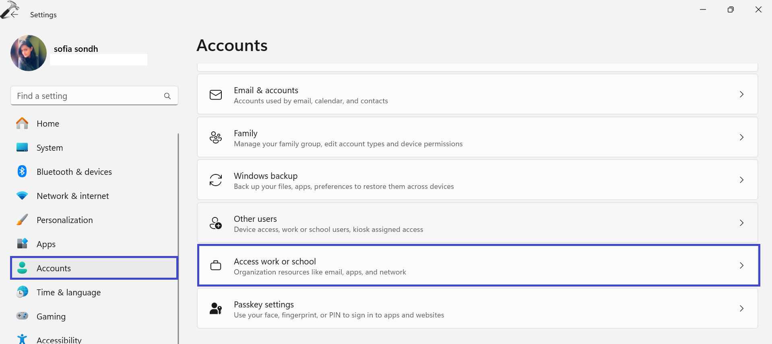Go to Network & internet section
Screen dimensions: 772x344
tap(72, 196)
